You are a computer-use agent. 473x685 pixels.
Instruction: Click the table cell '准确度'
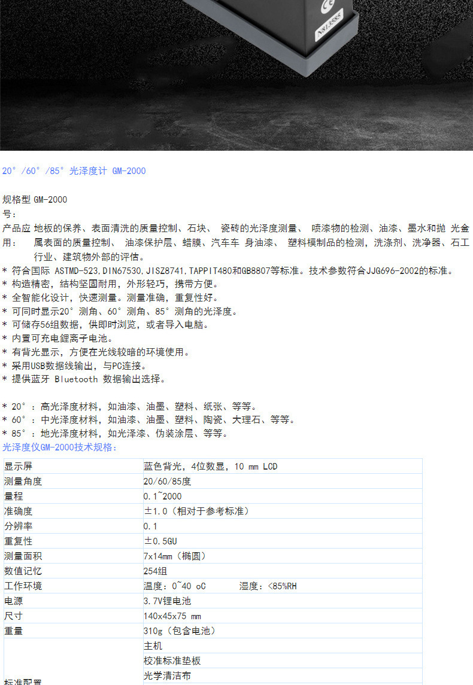coord(74,511)
